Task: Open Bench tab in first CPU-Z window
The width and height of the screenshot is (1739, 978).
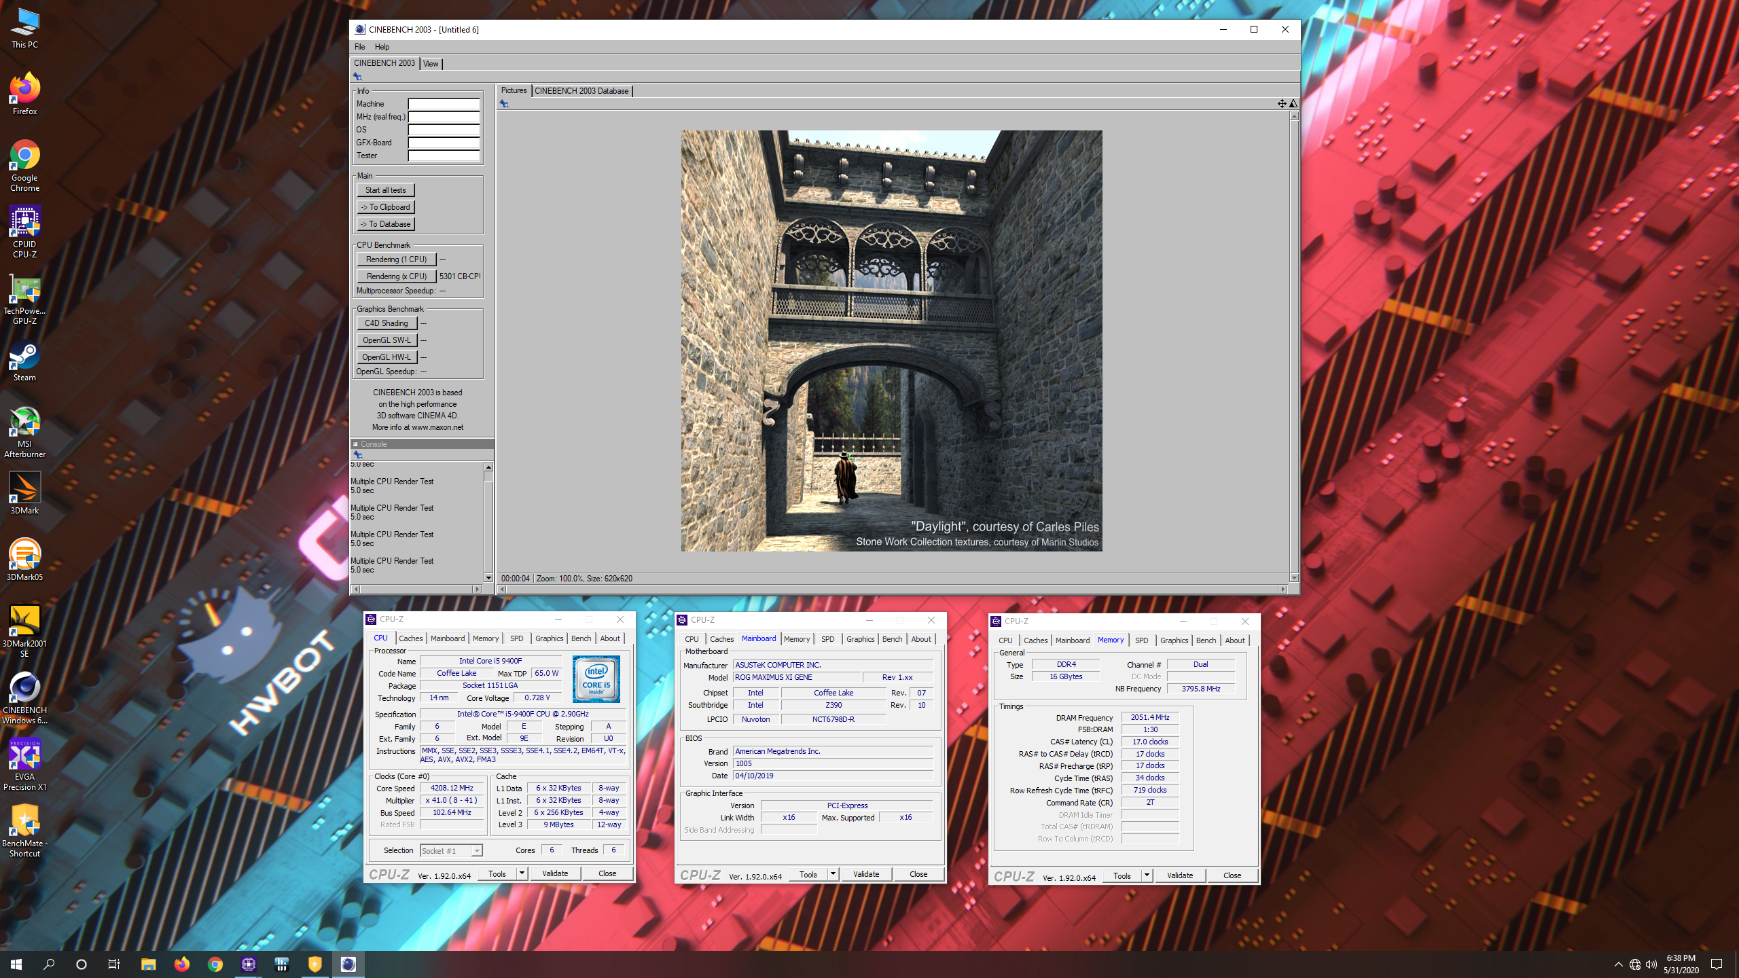Action: coord(581,638)
